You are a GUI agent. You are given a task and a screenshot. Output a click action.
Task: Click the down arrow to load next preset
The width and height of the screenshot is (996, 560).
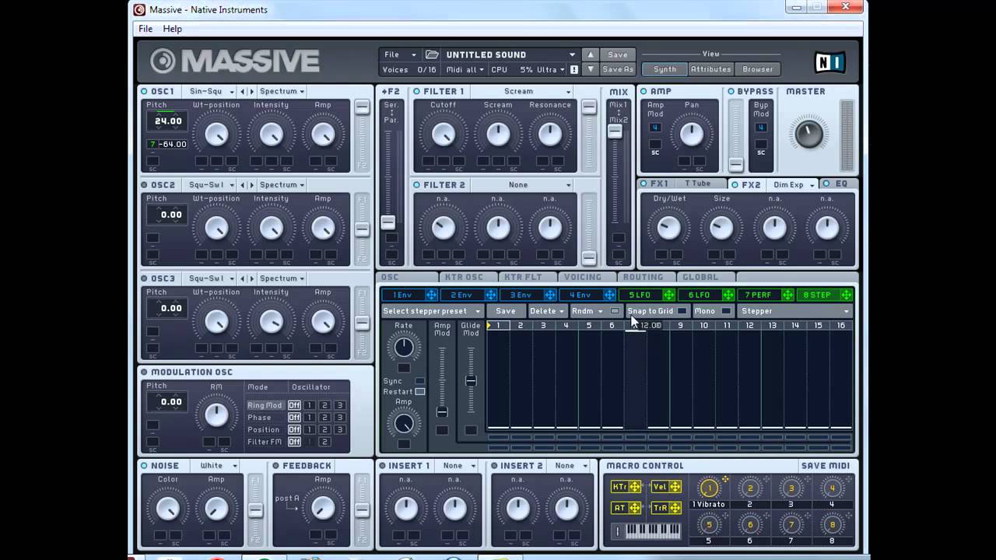pos(591,69)
